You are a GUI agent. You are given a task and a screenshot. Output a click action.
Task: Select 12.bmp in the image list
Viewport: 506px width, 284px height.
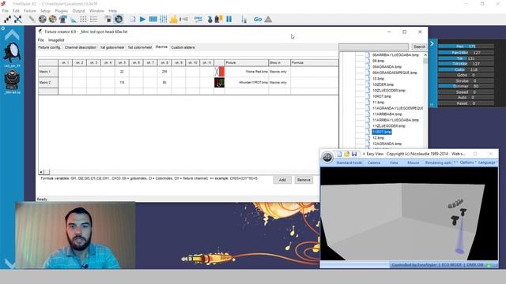[378, 138]
